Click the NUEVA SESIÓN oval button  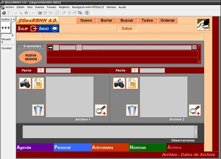pos(31,57)
